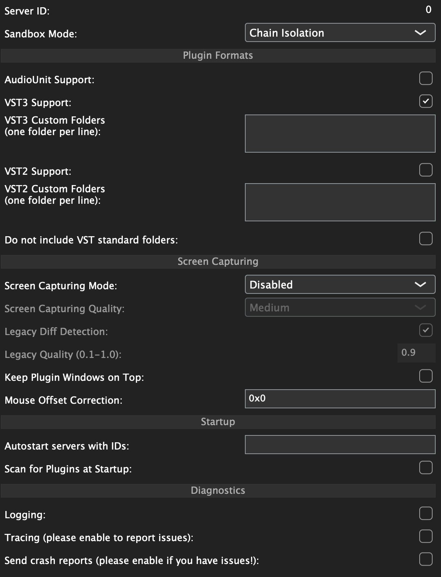Enable AudioUnit Support checkbox

pos(426,79)
